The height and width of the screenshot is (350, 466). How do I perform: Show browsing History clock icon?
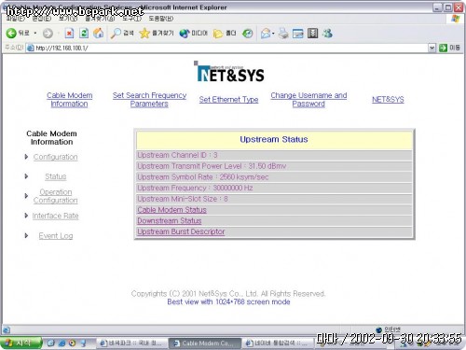tap(247, 33)
